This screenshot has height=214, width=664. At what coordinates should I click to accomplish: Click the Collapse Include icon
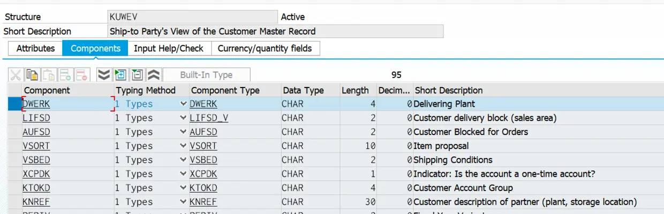137,75
